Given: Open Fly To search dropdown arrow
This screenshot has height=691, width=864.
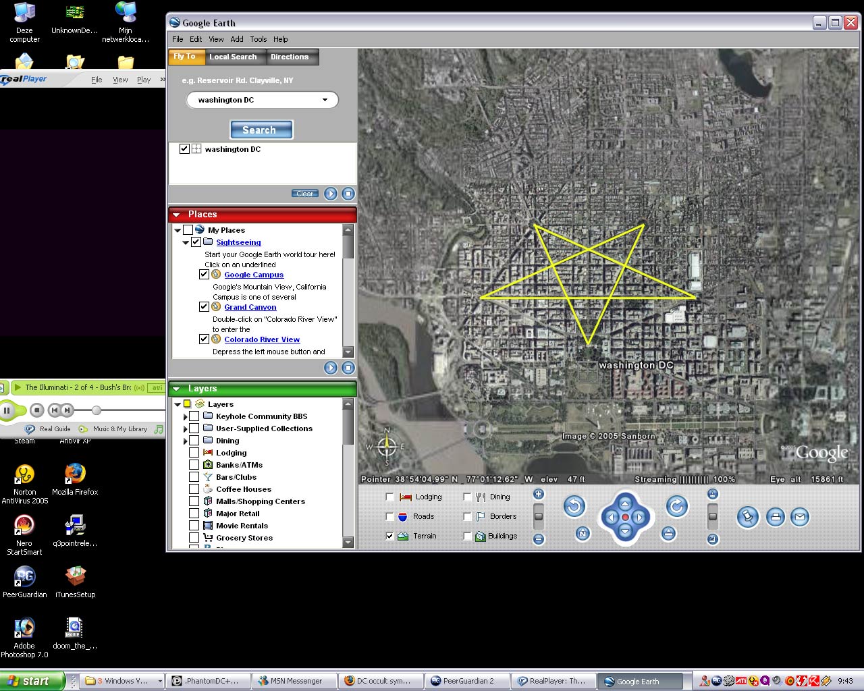Looking at the screenshot, I should 325,100.
